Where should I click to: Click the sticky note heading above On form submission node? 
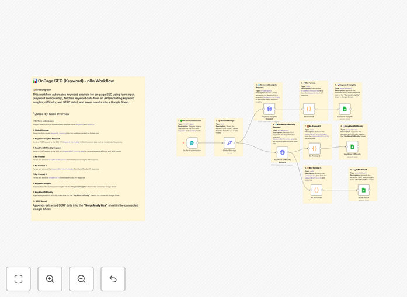pyautogui.click(x=190, y=121)
